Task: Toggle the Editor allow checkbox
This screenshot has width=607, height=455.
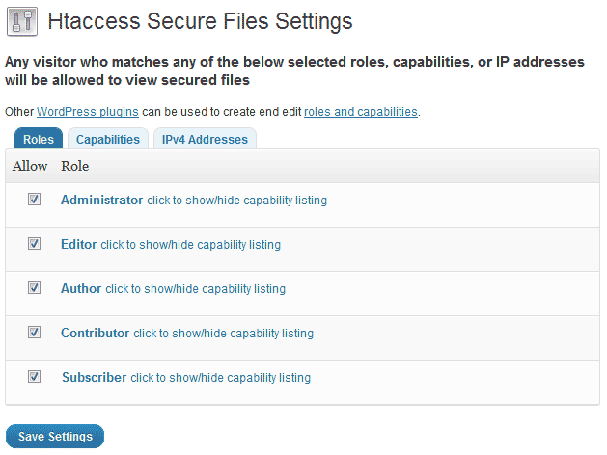Action: point(34,244)
